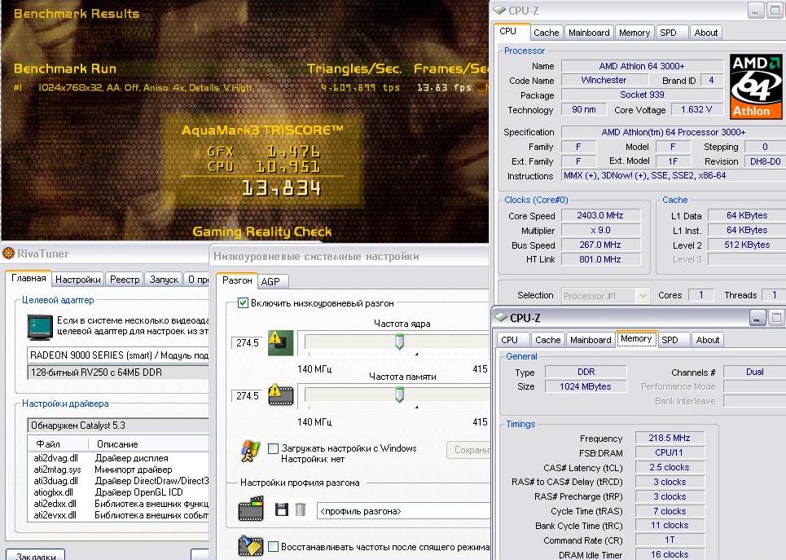This screenshot has width=786, height=560.
Task: Click the Описание column header
Action: pos(149,444)
